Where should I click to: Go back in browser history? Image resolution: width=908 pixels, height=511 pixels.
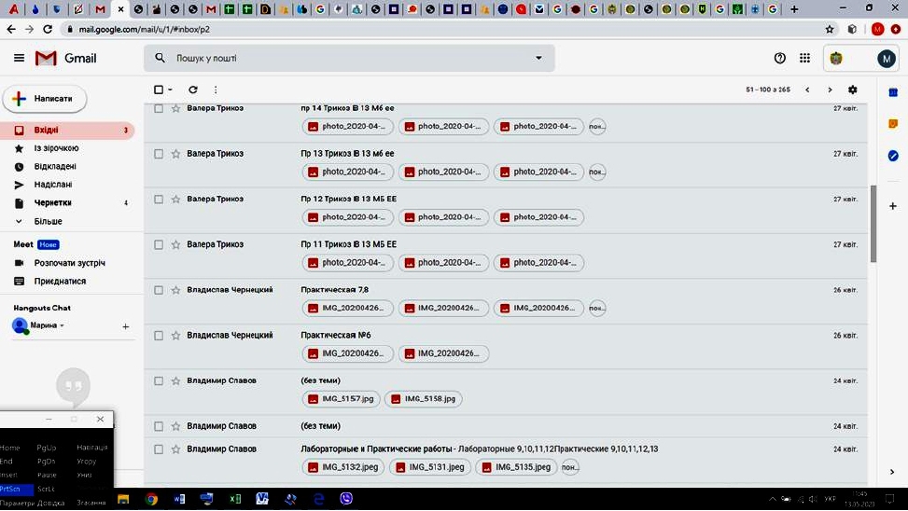tap(11, 29)
